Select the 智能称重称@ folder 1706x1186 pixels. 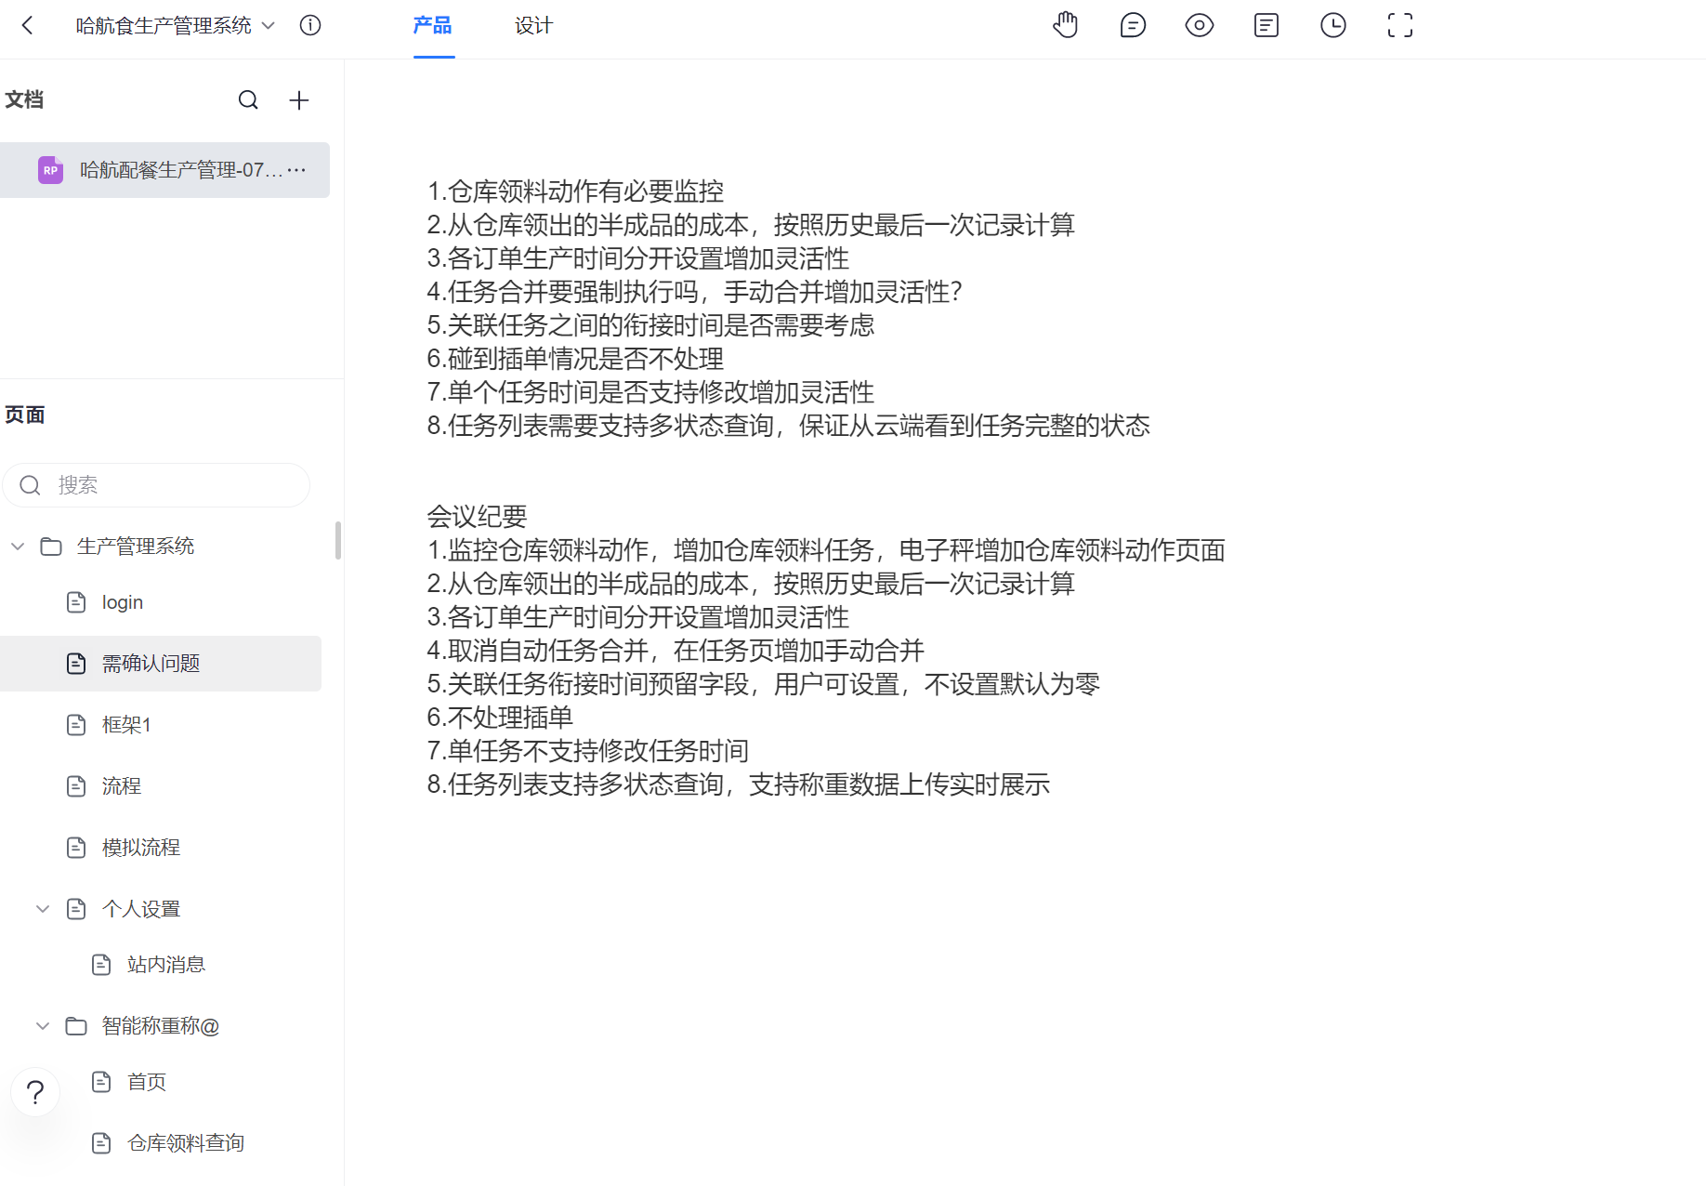161,1026
